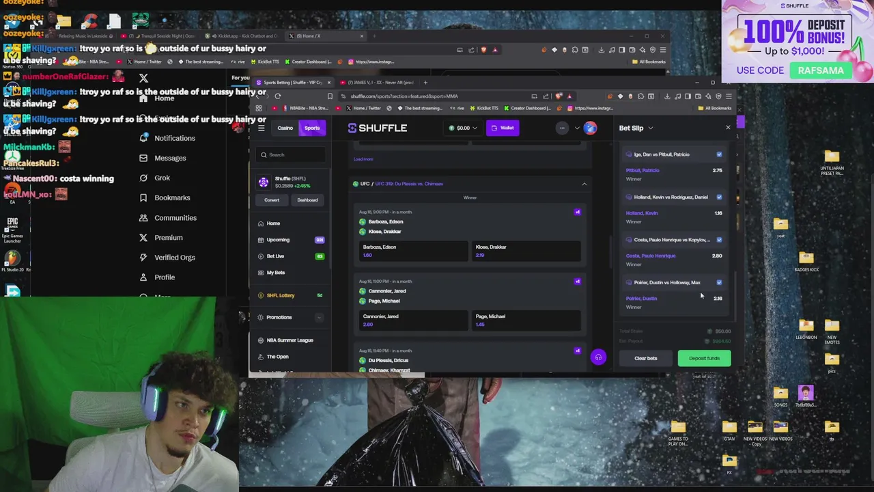Go to Home in Shuffle sidebar

[273, 223]
